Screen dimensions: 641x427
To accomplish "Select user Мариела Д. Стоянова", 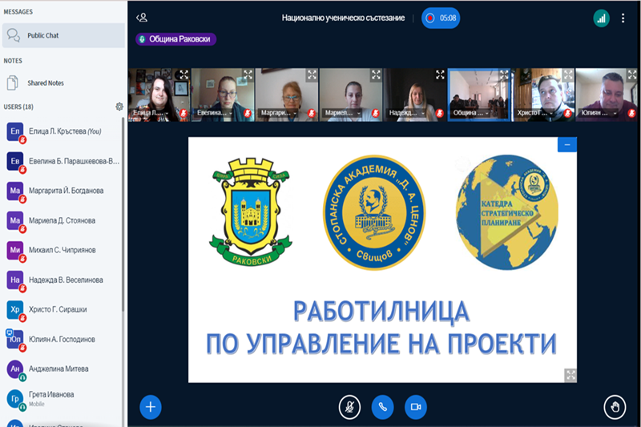I will (x=62, y=220).
